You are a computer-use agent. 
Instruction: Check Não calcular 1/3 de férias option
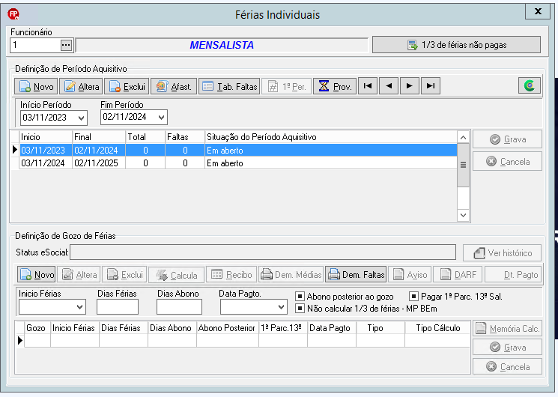[x=300, y=309]
